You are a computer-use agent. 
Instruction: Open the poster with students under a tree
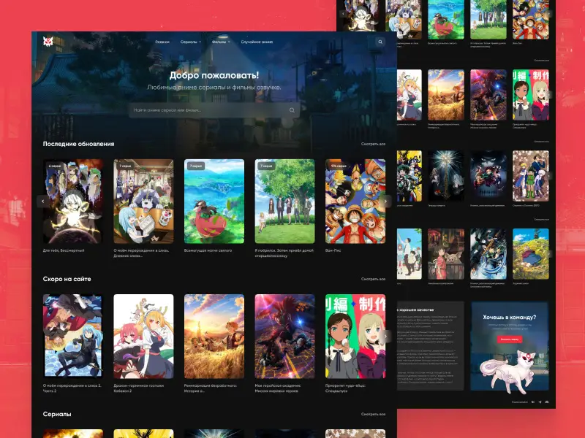(284, 201)
